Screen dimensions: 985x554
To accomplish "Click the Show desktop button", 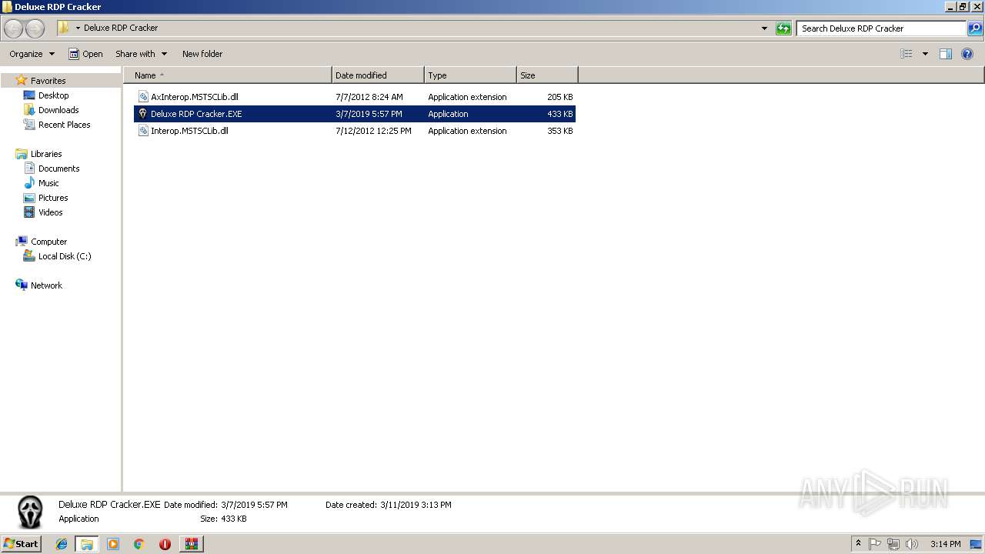I will coord(976,544).
